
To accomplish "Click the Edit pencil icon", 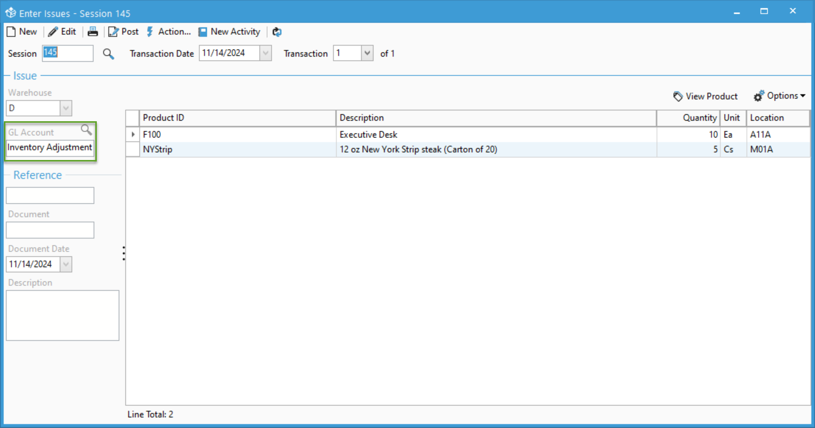I will 53,32.
